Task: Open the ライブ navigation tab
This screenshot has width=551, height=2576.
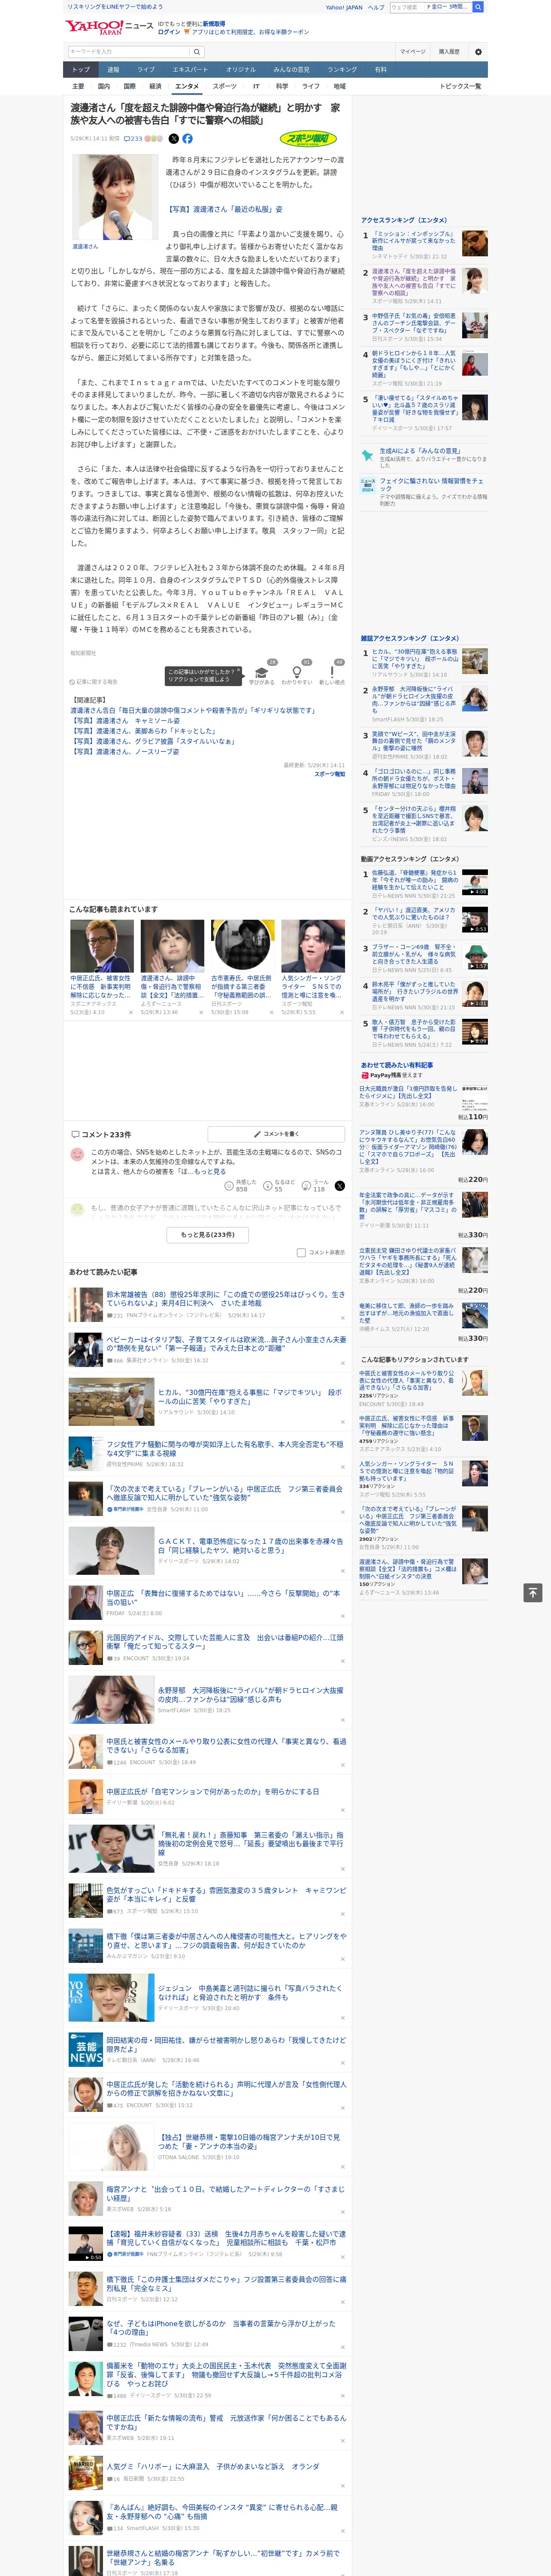Action: point(146,70)
